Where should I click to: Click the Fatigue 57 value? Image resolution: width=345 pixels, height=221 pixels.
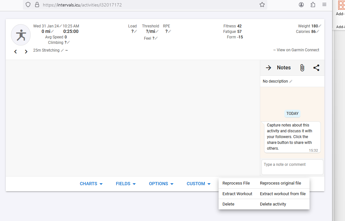239,32
